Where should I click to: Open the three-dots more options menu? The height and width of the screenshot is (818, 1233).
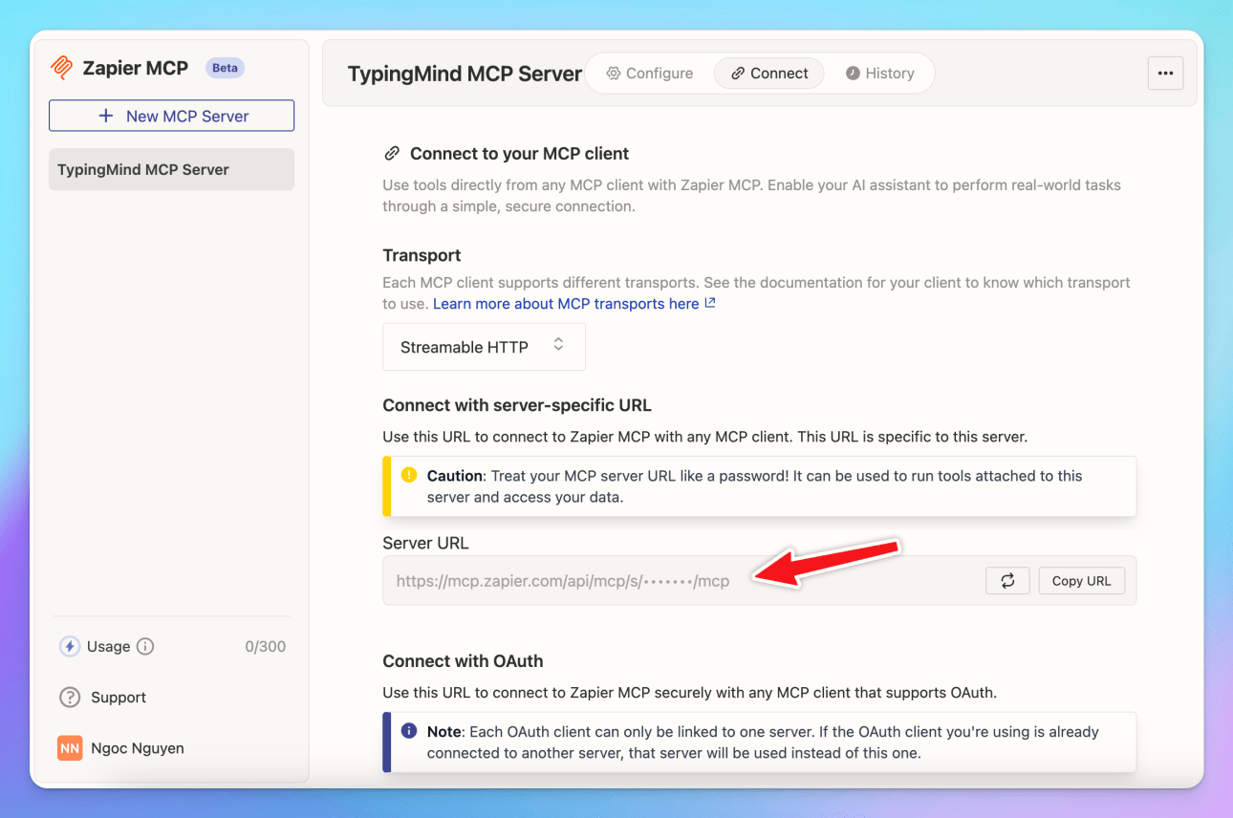[x=1165, y=74]
